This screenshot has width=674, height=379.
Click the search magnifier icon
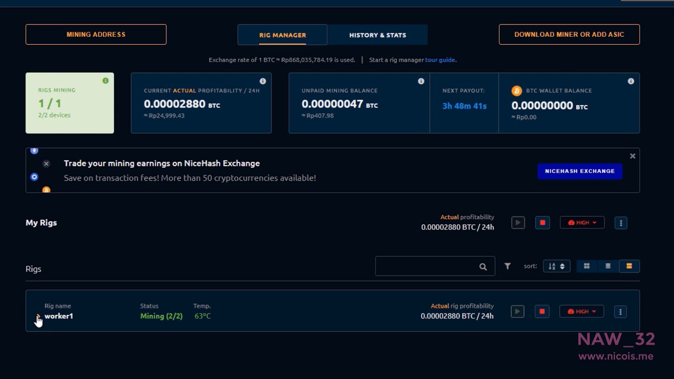pyautogui.click(x=483, y=267)
